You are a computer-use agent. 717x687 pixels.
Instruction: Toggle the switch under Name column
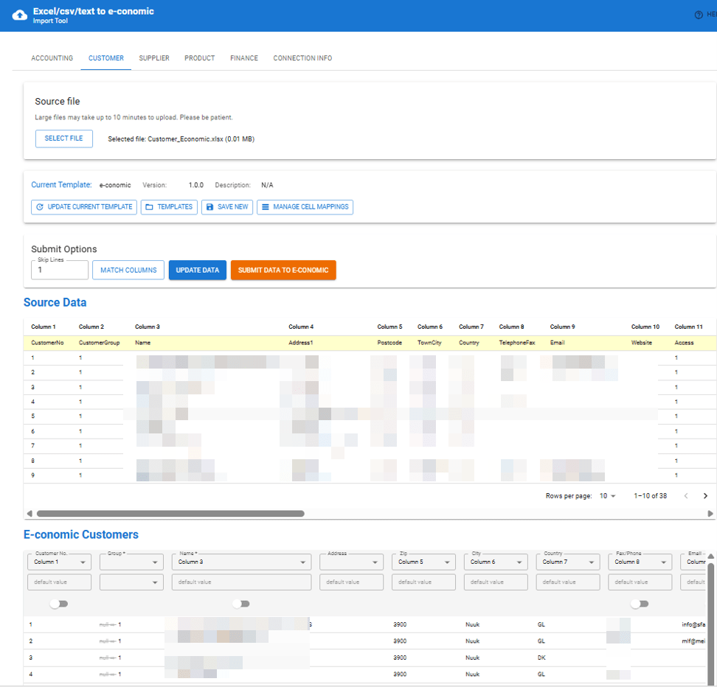pos(240,604)
